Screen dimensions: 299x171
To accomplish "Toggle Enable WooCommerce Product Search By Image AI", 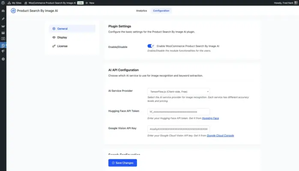I will 151,46.
